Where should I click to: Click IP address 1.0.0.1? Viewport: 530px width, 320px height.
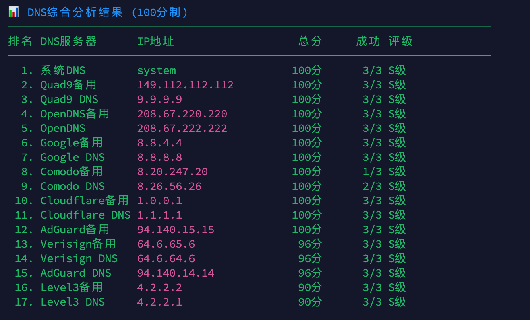pos(159,201)
